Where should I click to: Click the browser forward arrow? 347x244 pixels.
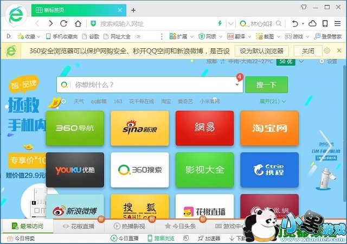[50, 23]
